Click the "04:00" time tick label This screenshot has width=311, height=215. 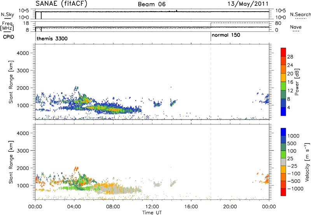pyautogui.click(x=74, y=207)
